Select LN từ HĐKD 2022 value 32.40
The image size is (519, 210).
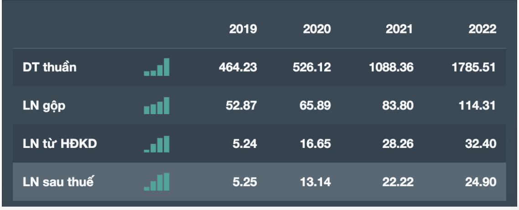[x=481, y=144]
